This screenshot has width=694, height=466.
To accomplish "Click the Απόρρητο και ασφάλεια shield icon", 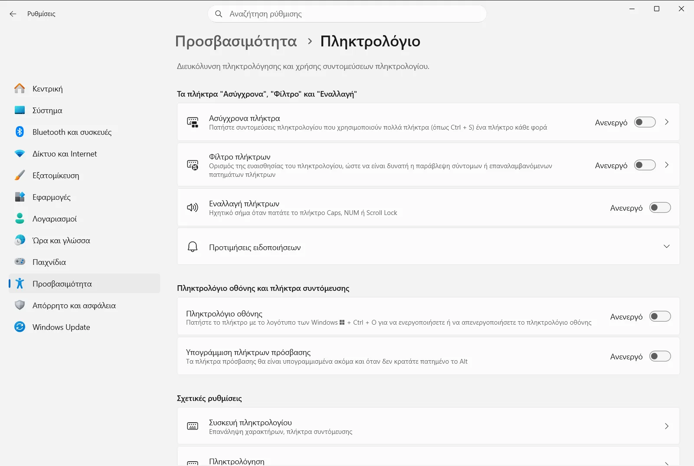I will [x=20, y=305].
